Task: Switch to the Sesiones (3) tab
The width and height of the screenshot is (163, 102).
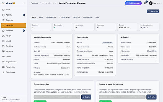Action: point(51,17)
